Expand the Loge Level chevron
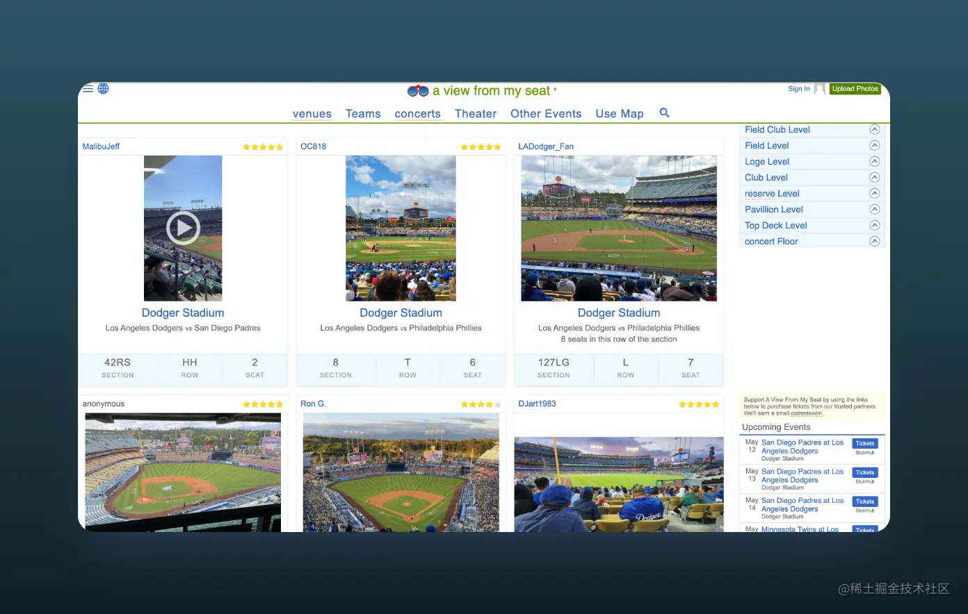The width and height of the screenshot is (968, 614). tap(875, 161)
